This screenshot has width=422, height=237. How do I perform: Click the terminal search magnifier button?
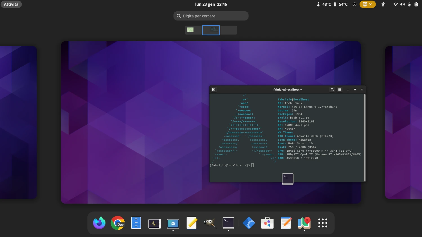tap(332, 90)
